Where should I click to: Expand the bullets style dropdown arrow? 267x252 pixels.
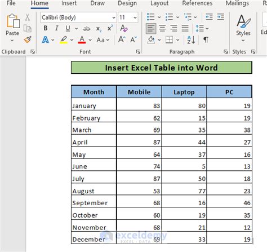coord(159,17)
